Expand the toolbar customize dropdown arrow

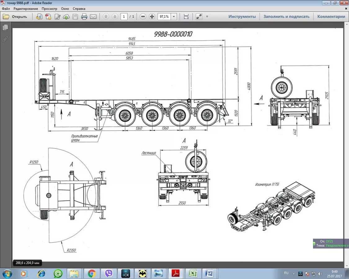(x=207, y=16)
